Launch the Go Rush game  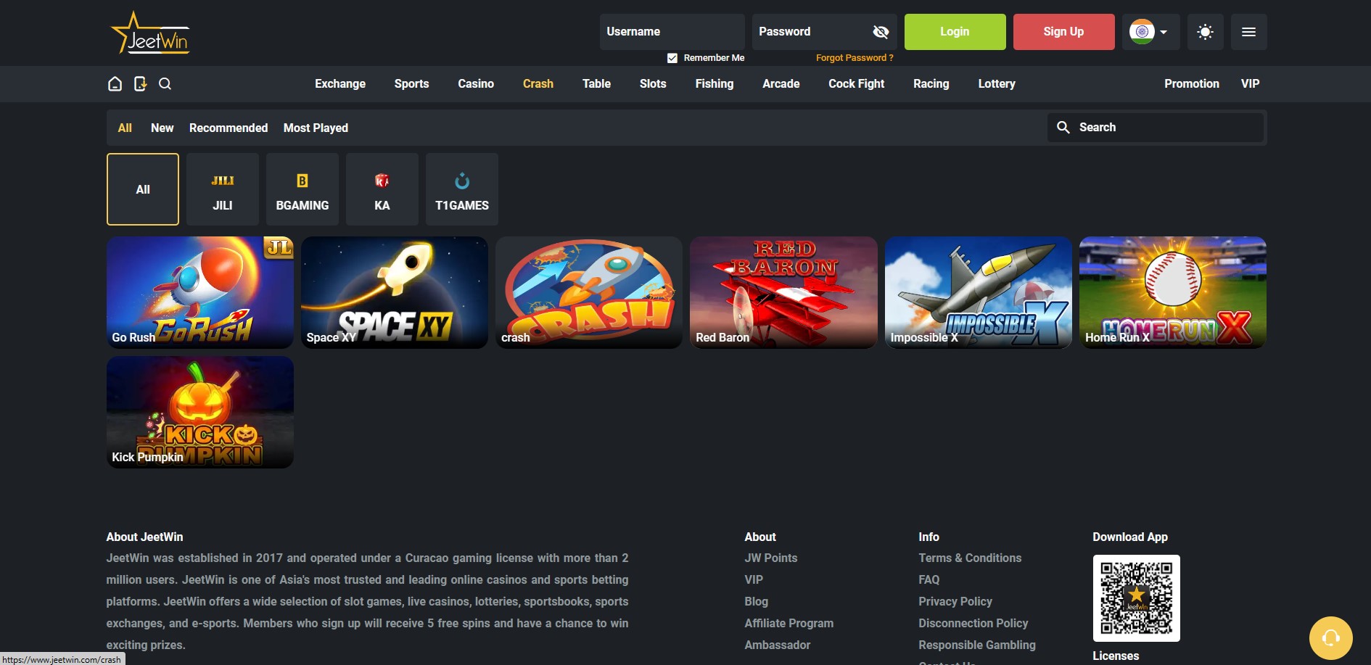(x=200, y=292)
